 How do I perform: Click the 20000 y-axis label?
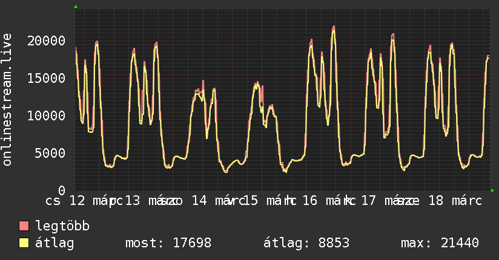coord(46,41)
